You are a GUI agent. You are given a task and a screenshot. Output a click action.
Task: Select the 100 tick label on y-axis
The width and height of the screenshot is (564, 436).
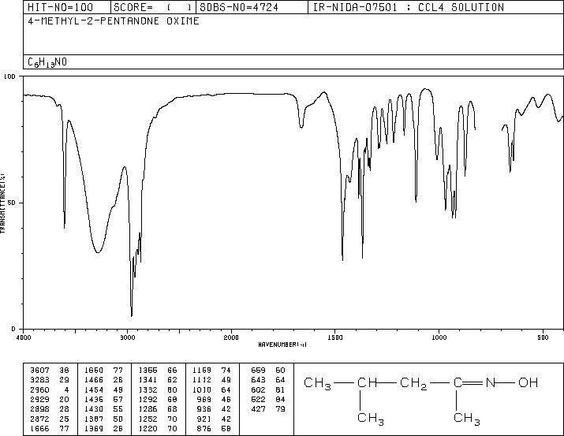[x=10, y=76]
